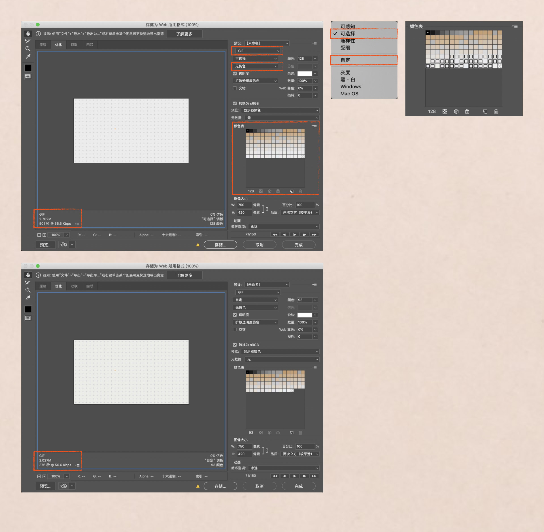Click white 杂边 color swatch in top dialog

(305, 74)
